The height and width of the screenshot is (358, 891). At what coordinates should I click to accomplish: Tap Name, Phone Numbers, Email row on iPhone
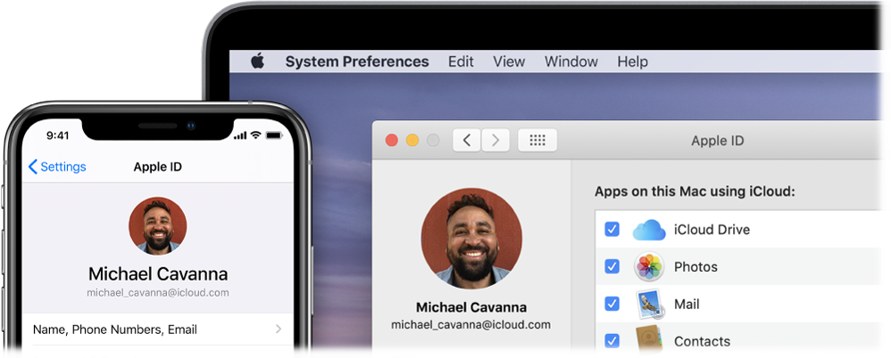coord(157,330)
